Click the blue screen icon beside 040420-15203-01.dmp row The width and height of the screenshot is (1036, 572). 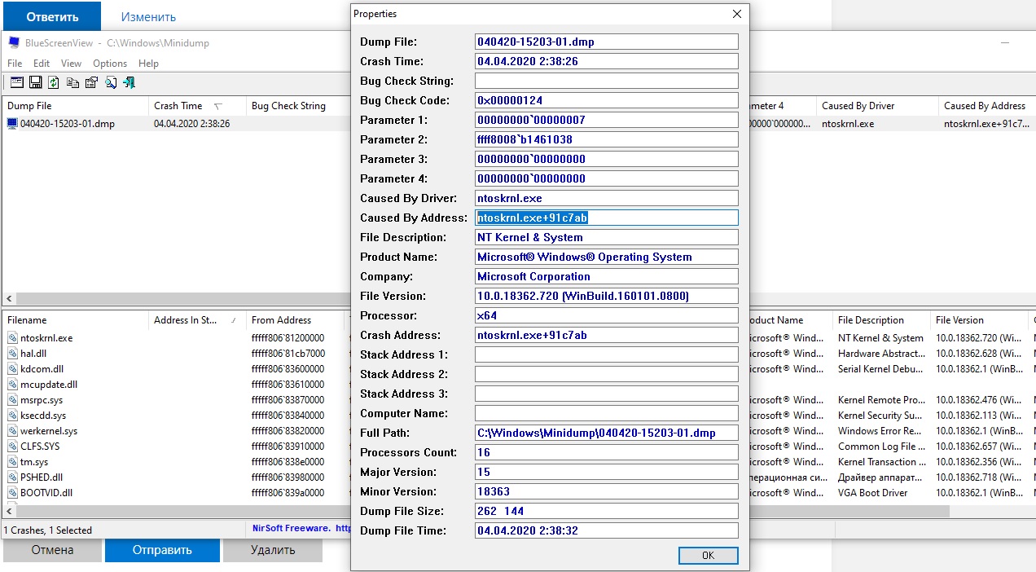point(12,124)
